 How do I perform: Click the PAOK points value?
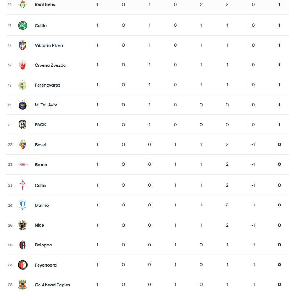279,125
